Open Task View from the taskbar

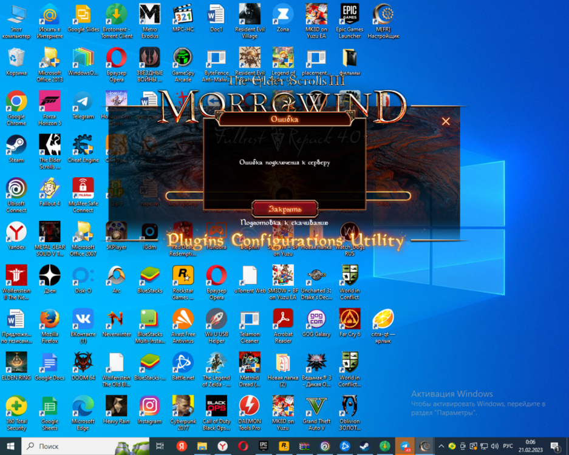[160, 447]
